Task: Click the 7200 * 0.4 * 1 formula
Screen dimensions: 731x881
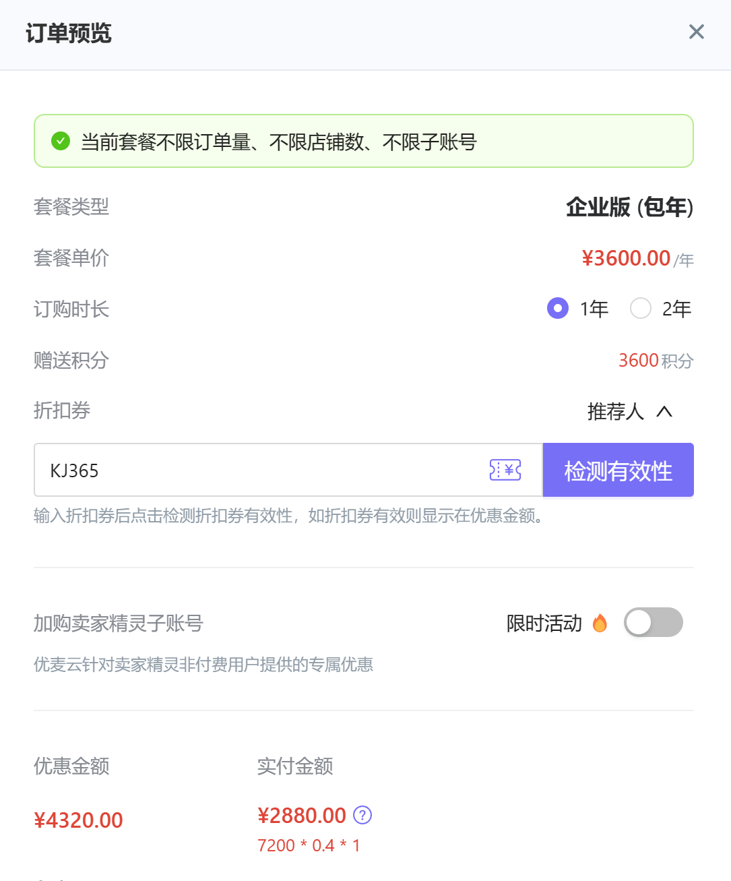Action: 309,845
